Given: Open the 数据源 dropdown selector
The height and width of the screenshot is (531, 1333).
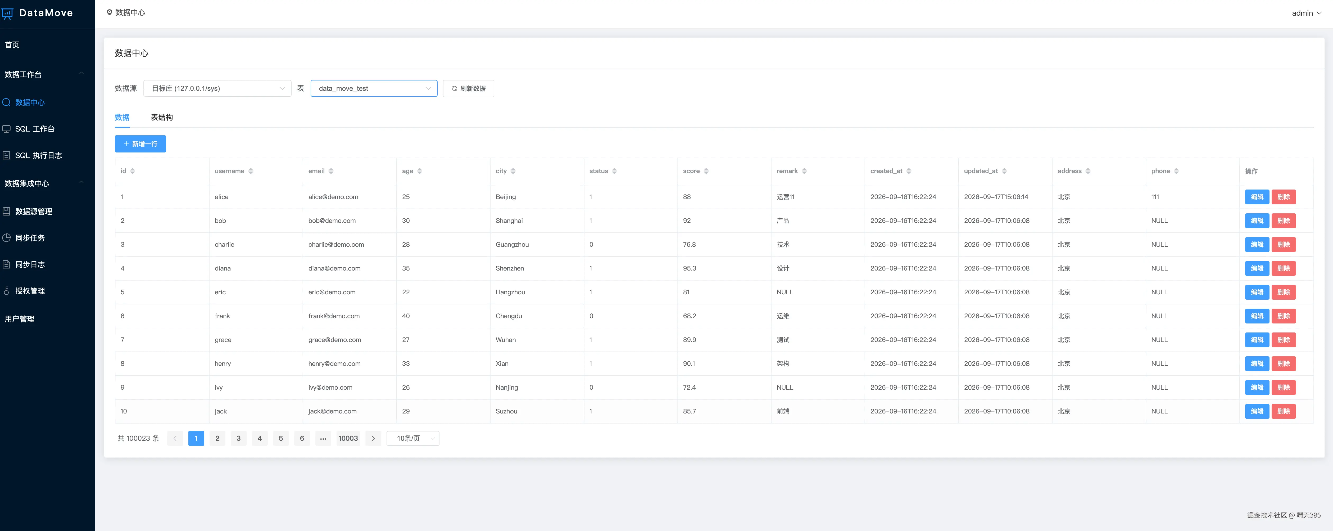Looking at the screenshot, I should (217, 88).
